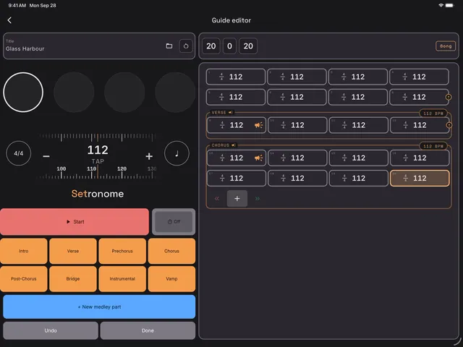The width and height of the screenshot is (463, 347).
Task: Click the VERSE section label
Action: tap(218, 113)
